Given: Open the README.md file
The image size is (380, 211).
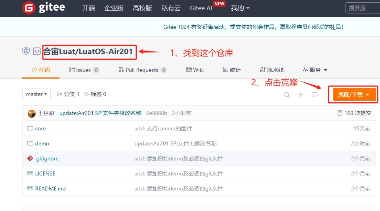Looking at the screenshot, I should (50, 188).
